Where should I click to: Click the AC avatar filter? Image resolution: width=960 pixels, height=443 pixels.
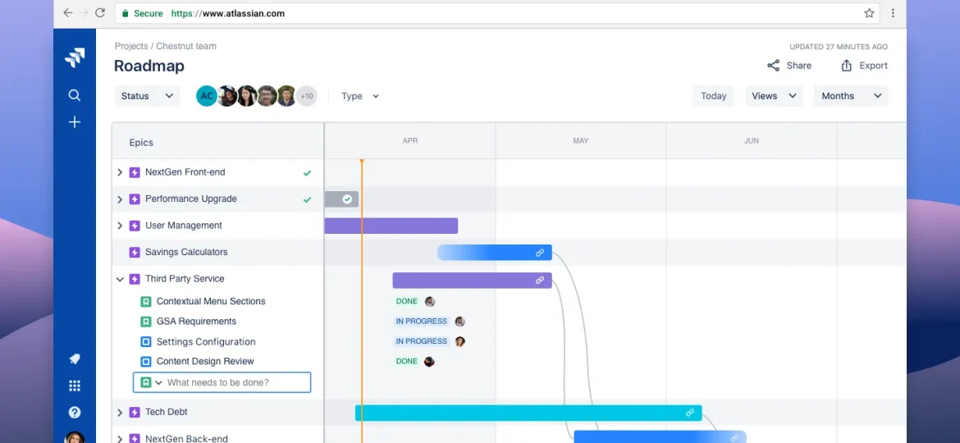[207, 96]
